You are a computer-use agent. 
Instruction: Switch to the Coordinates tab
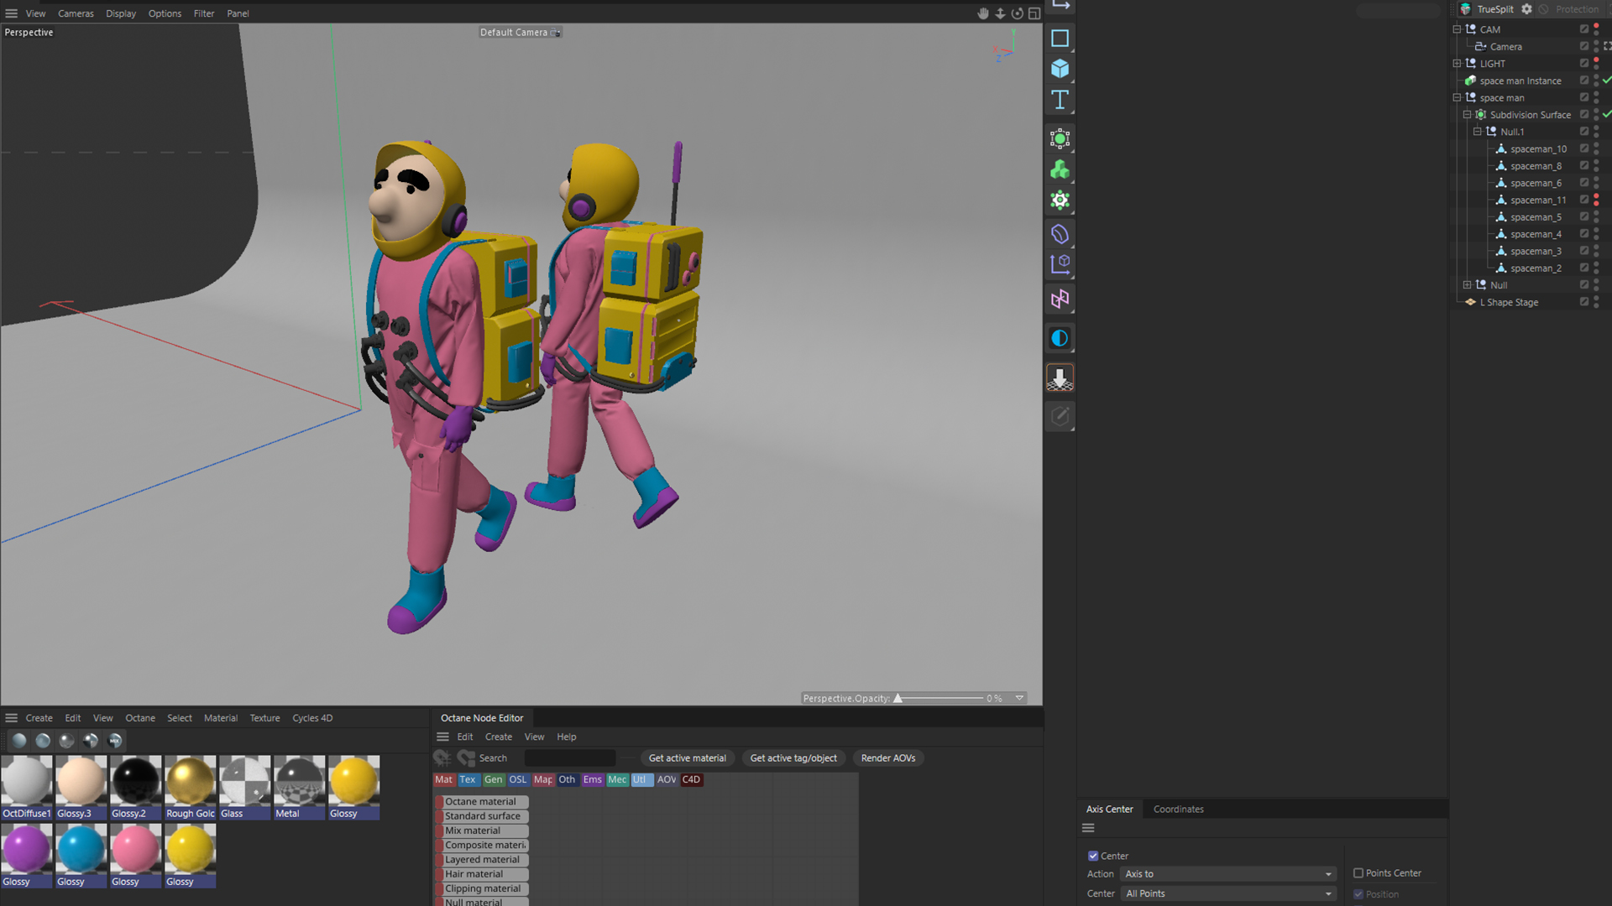click(x=1178, y=810)
